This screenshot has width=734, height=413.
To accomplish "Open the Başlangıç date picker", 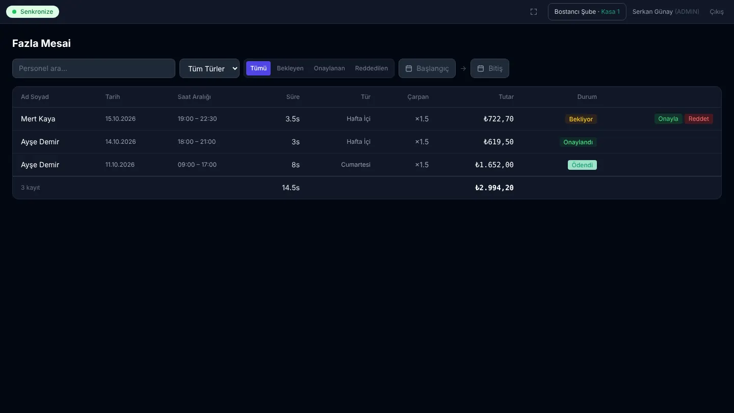I will (x=427, y=68).
